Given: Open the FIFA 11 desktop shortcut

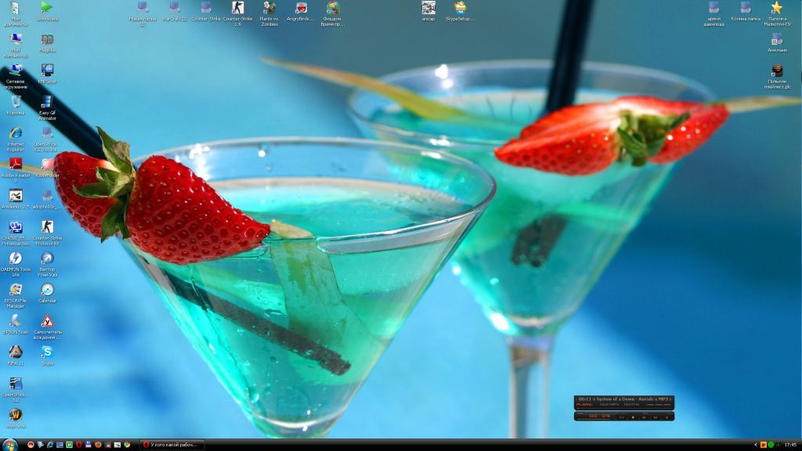Looking at the screenshot, I should (x=15, y=352).
